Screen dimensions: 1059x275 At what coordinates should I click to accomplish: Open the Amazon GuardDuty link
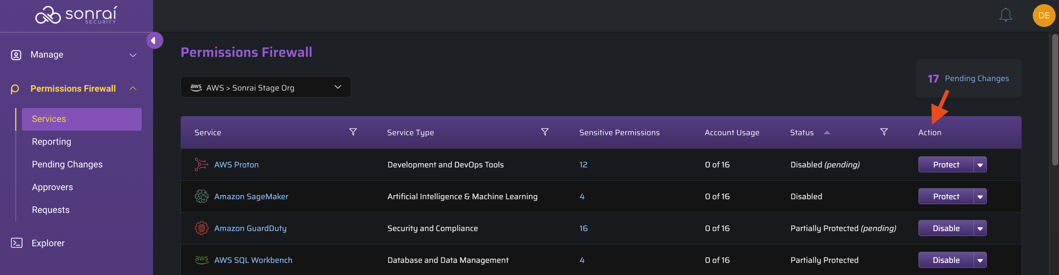(x=250, y=228)
